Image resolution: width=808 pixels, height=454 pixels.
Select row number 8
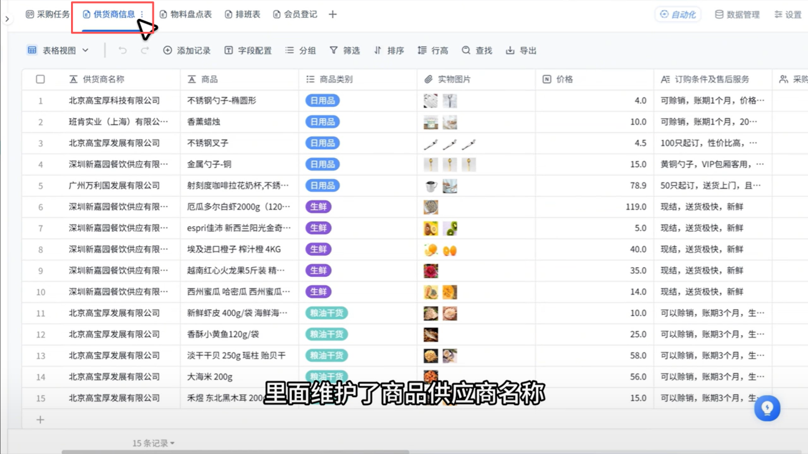tap(40, 249)
